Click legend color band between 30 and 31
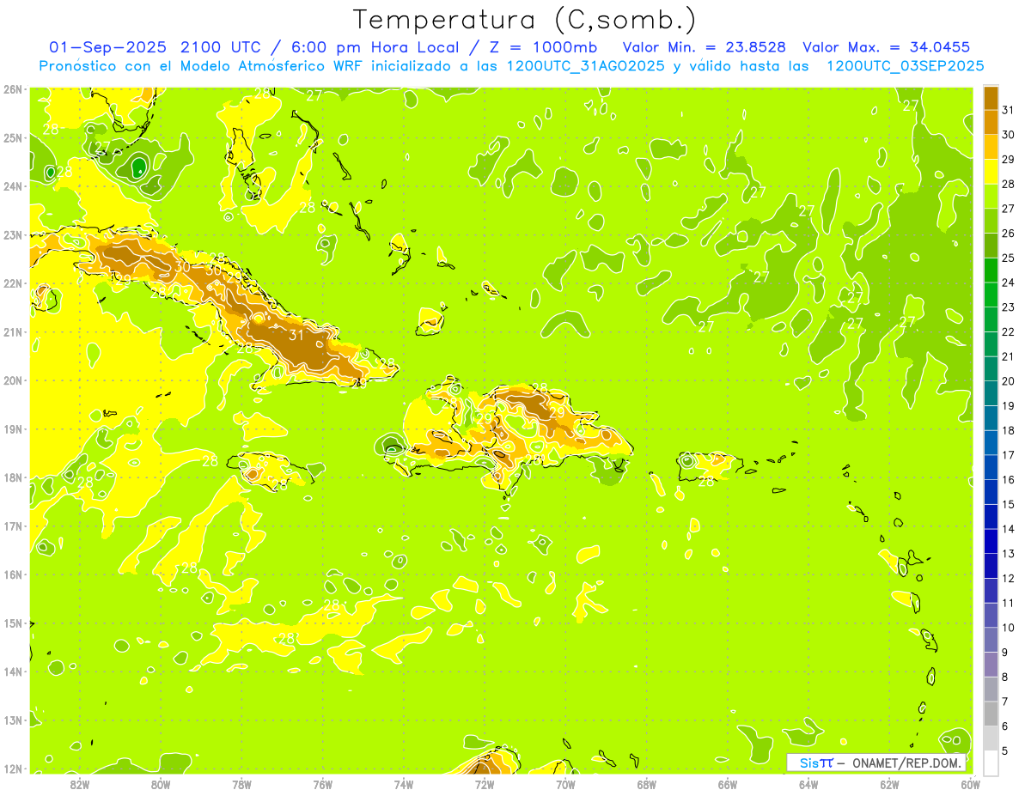Screen dimensions: 1031x796 click(991, 122)
